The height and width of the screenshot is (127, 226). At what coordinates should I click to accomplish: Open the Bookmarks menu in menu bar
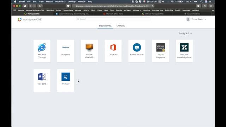60,1
